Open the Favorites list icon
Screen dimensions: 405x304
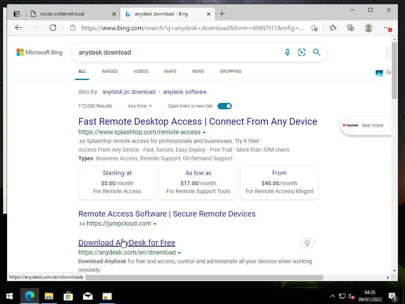(x=333, y=28)
